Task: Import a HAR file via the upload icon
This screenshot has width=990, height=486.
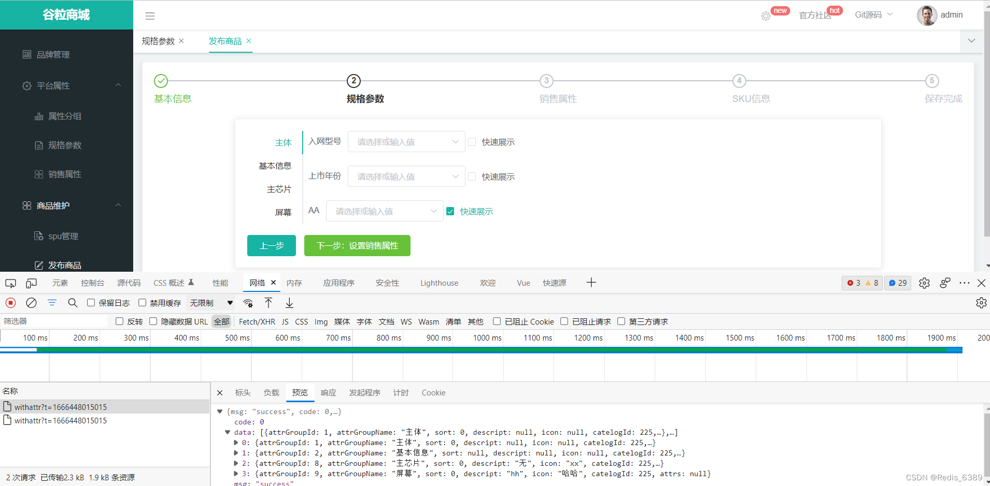Action: click(268, 303)
